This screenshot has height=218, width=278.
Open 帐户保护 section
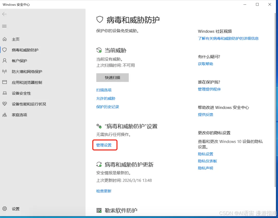pos(19,61)
